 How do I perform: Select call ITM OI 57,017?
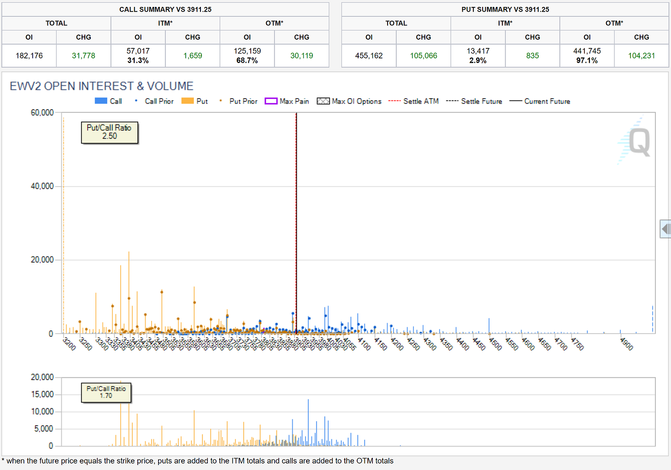pos(138,51)
